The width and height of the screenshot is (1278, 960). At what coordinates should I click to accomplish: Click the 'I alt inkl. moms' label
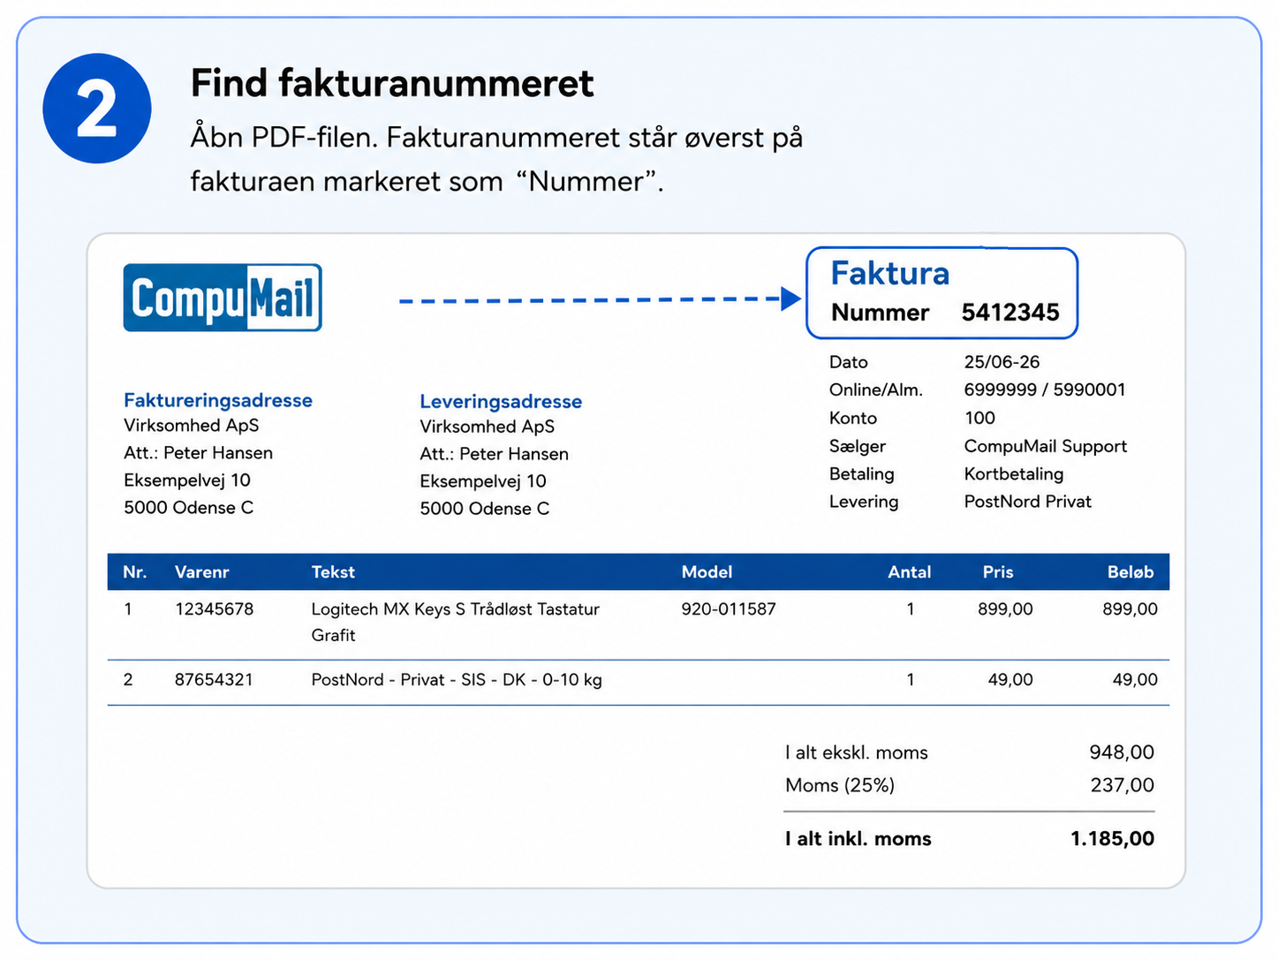[x=858, y=839]
